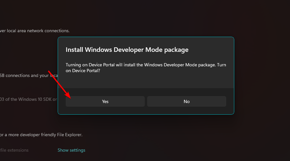Click "Windows Developer Mode package" in the dialog message
This screenshot has height=161, width=290.
[x=180, y=65]
